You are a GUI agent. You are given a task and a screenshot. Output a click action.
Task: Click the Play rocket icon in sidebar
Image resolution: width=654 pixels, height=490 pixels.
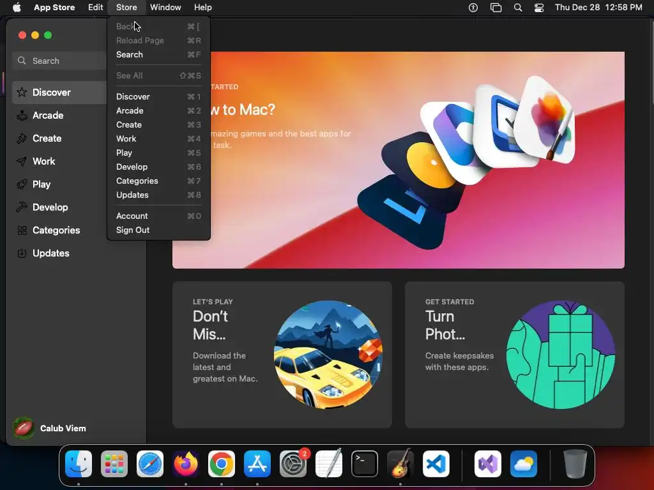(x=22, y=184)
